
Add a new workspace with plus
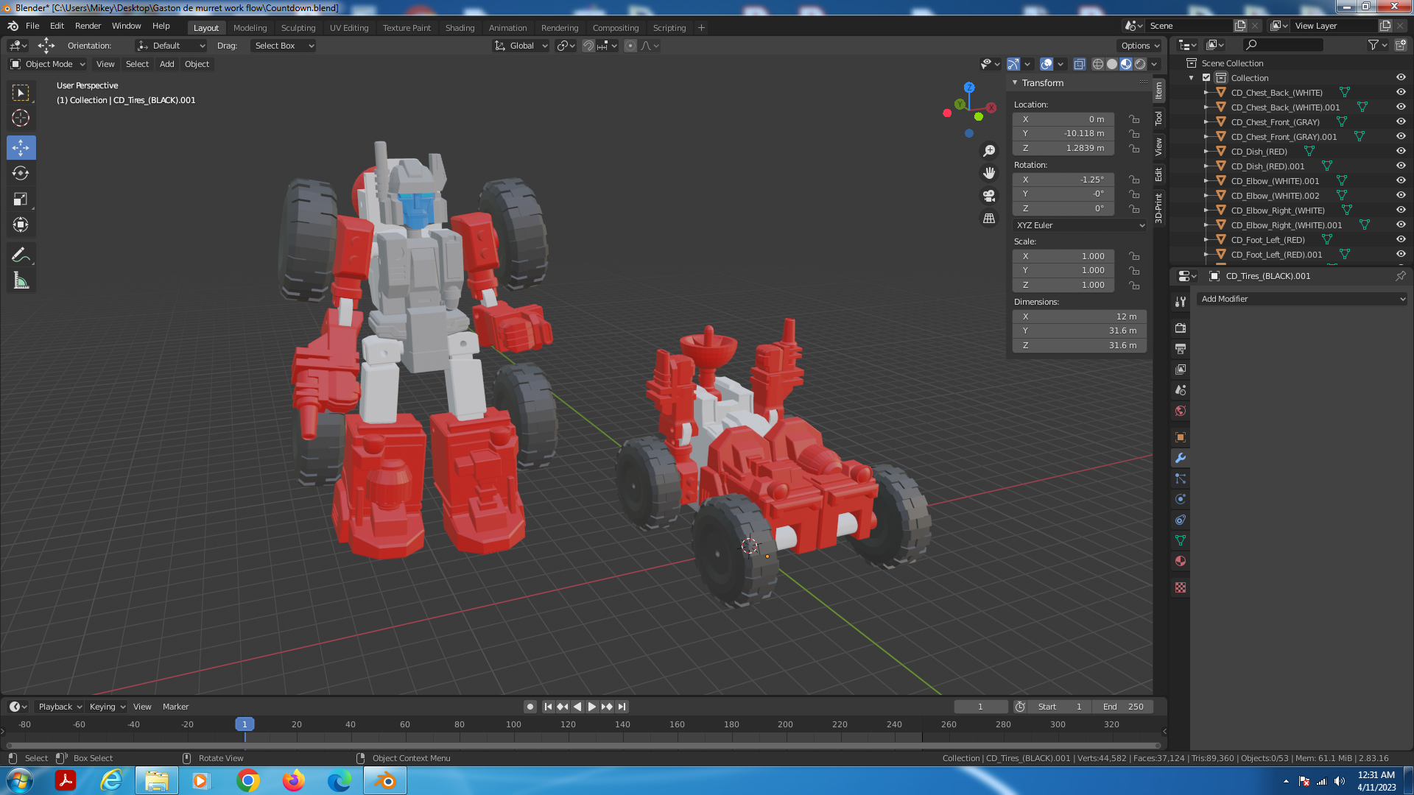pyautogui.click(x=701, y=28)
